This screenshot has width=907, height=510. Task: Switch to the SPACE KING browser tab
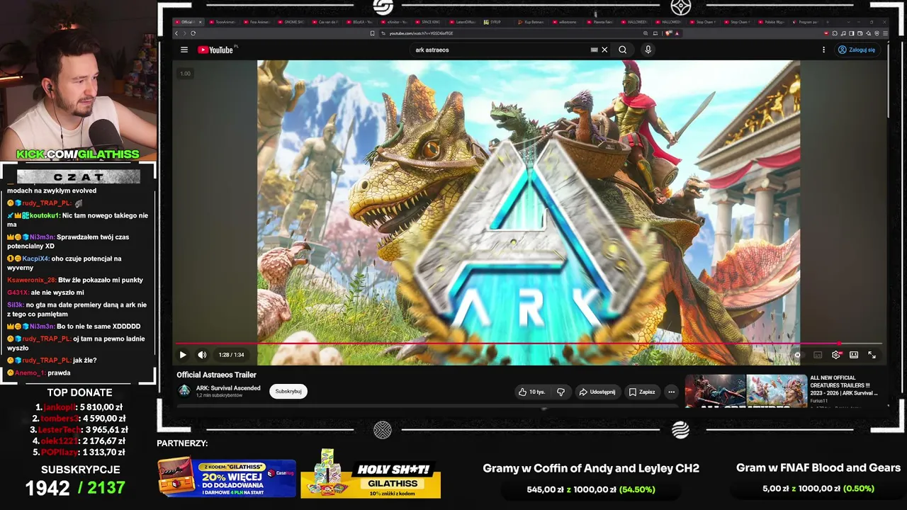(429, 22)
